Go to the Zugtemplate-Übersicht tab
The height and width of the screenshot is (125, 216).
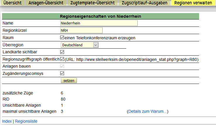[92, 3]
